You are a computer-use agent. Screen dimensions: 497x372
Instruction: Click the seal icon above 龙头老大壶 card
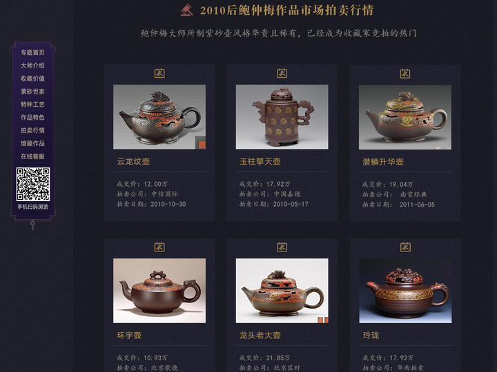pyautogui.click(x=282, y=247)
